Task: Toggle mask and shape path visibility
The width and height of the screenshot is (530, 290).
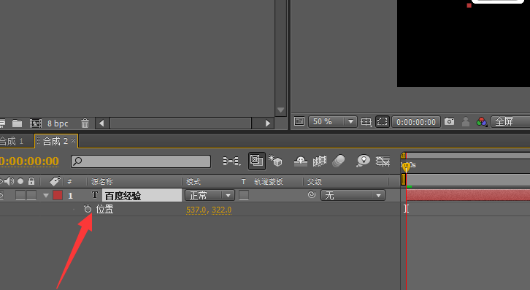Action: (x=383, y=121)
